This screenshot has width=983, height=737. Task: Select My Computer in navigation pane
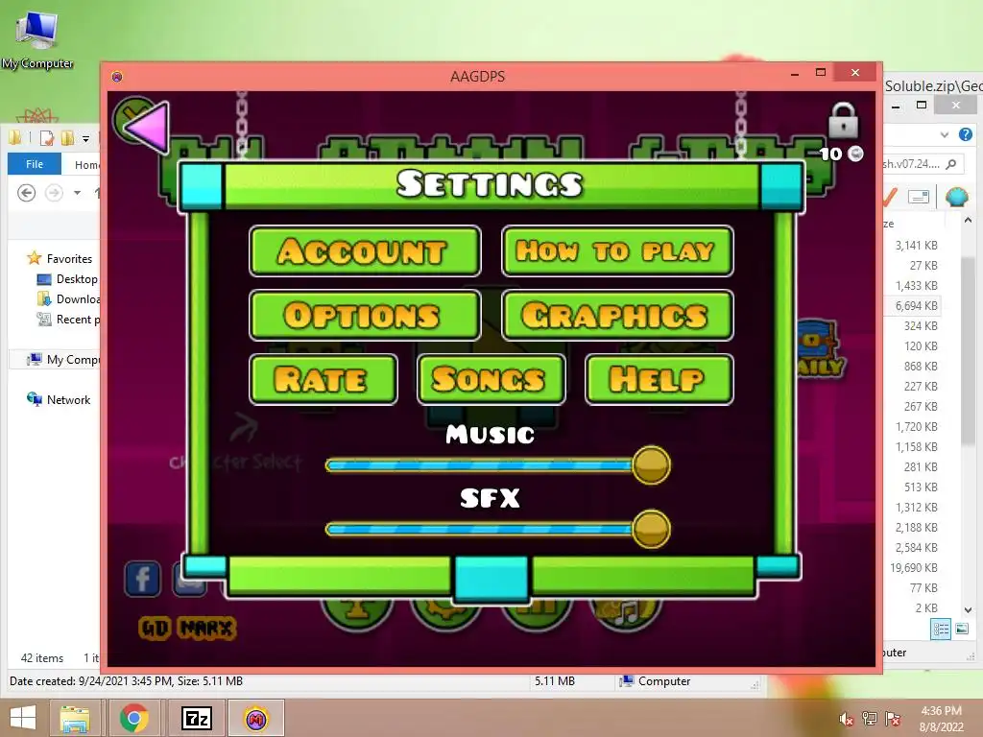click(x=62, y=359)
